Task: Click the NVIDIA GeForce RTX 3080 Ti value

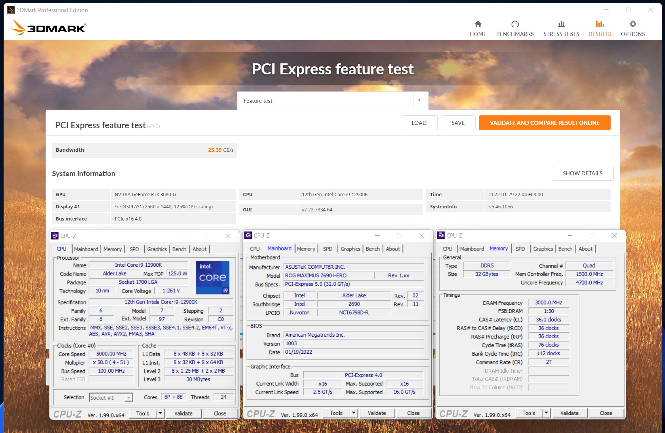Action: pyautogui.click(x=173, y=194)
